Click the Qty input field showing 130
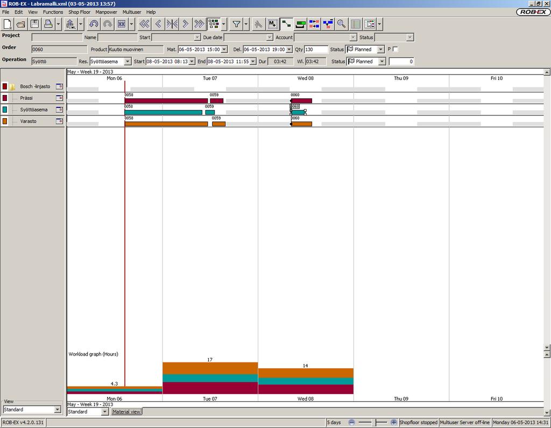The width and height of the screenshot is (551, 428). [x=316, y=49]
